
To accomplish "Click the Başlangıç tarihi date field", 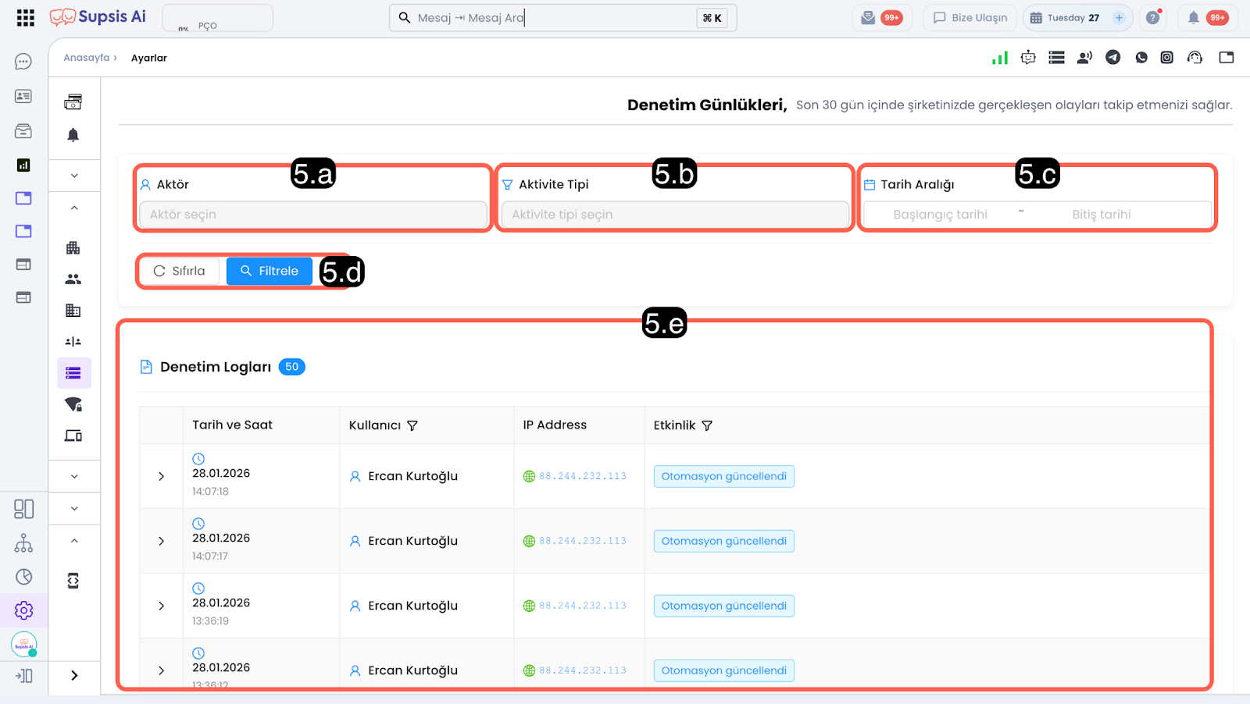I will (940, 215).
